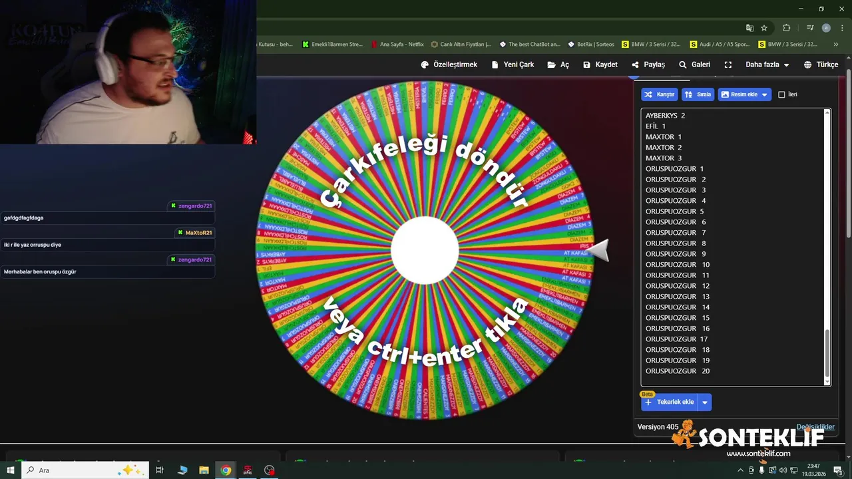Viewport: 852px width, 479px height.
Task: Click the Ara taskbar search box
Action: 86,470
